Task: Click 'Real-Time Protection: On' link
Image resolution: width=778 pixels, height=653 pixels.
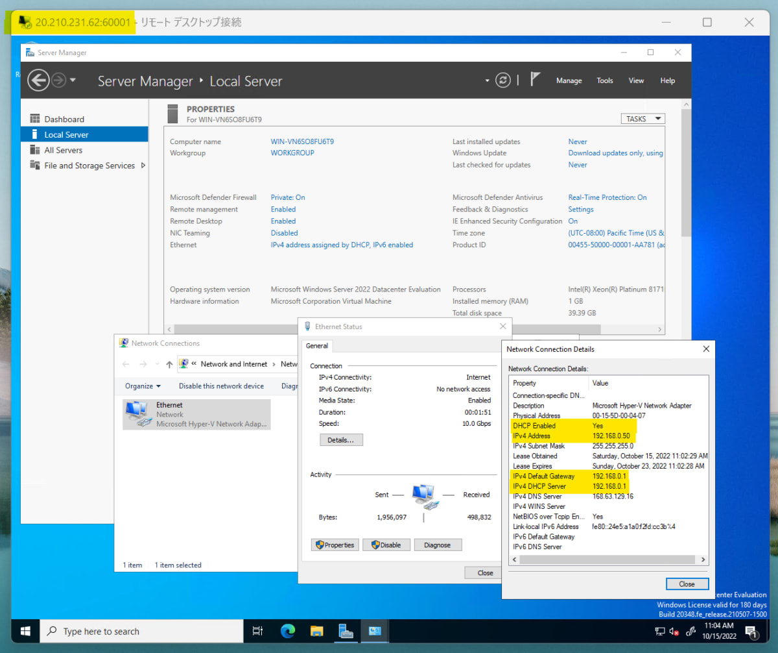Action: click(607, 197)
